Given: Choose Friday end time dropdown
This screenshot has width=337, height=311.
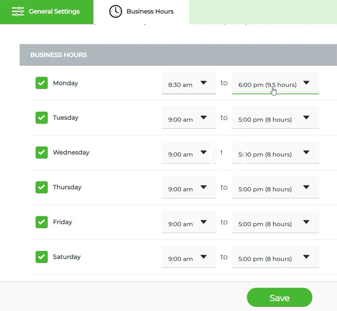Looking at the screenshot, I should 275,222.
